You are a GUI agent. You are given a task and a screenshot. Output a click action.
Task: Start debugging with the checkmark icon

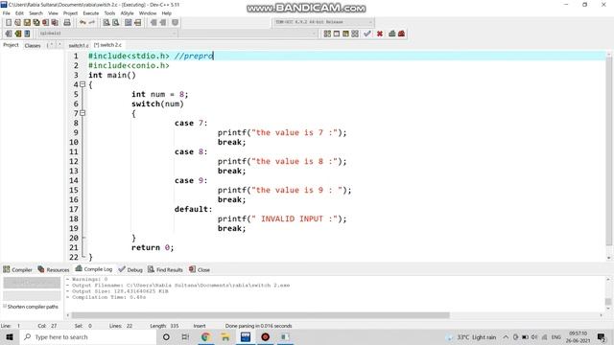(x=366, y=34)
